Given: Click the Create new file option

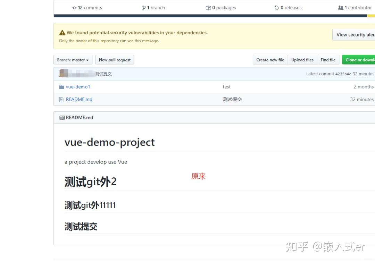Looking at the screenshot, I should [270, 60].
